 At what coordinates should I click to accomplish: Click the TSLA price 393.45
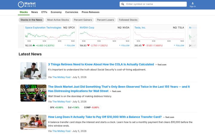tap(138, 45)
